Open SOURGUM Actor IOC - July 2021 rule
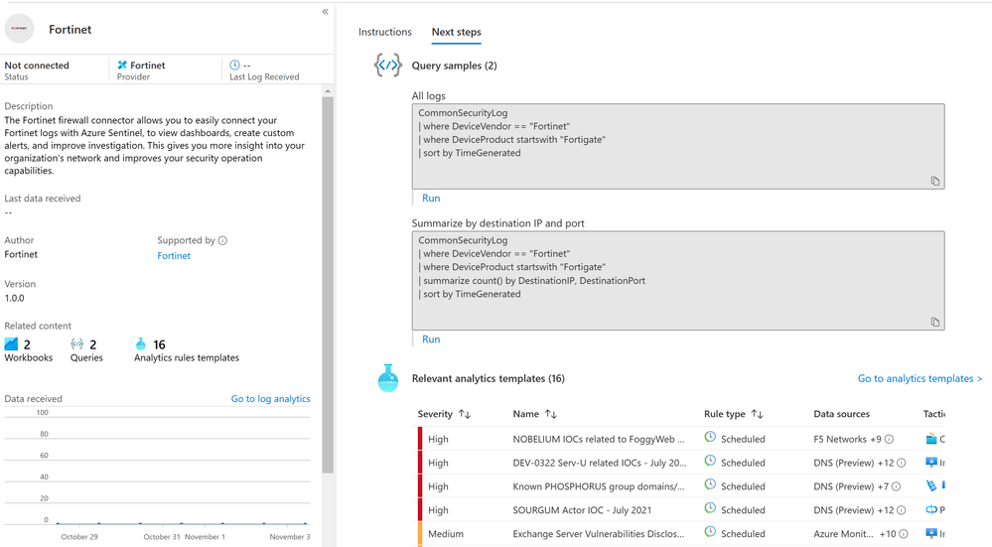Screen dimensions: 992x547 582,510
